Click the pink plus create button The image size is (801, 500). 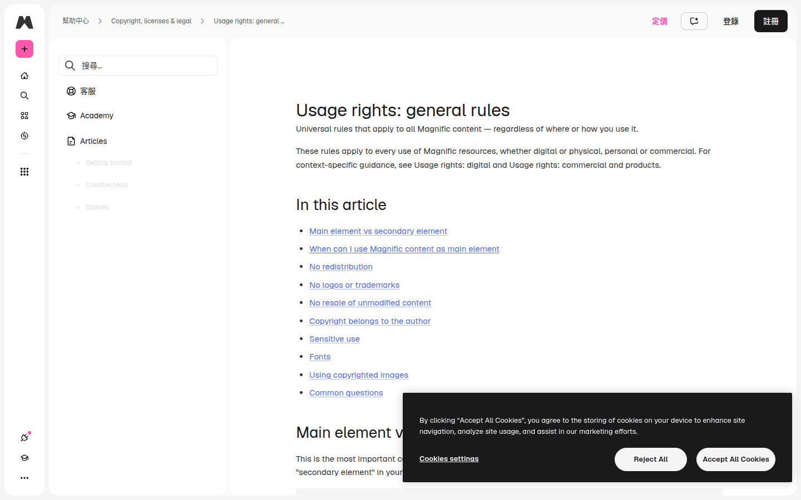coord(24,49)
